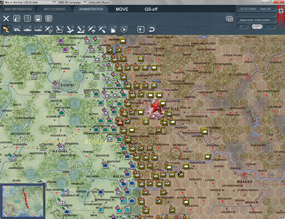Viewport: 285px width, 219px height.
Task: Click the SPAS KLEPIKI town label
Action: point(258,145)
